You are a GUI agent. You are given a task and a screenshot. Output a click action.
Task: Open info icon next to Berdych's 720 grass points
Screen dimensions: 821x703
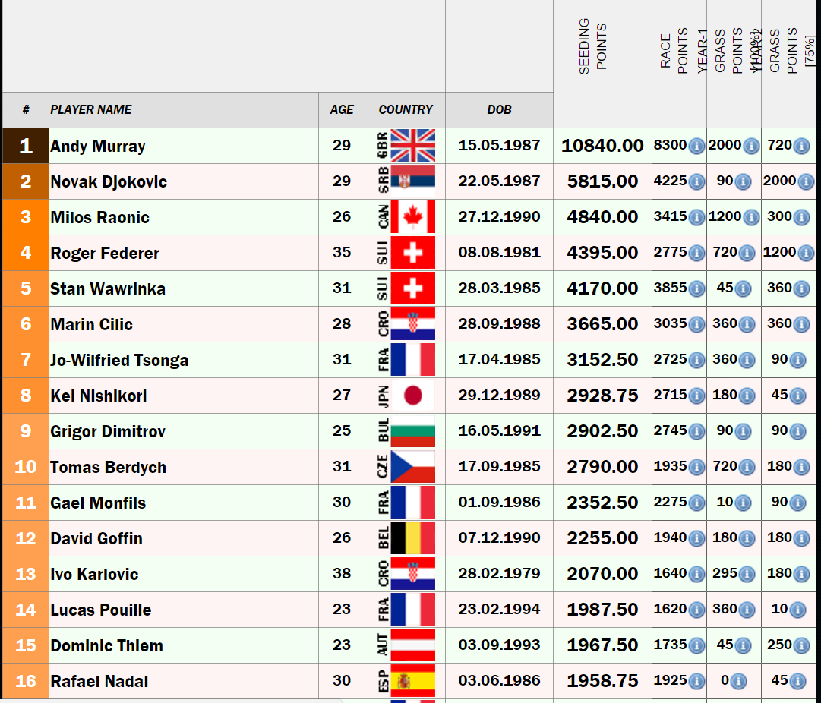pos(746,467)
